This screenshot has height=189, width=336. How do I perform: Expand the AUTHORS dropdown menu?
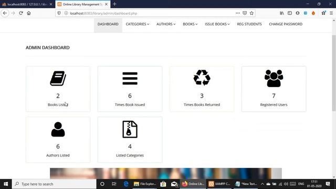coord(166,24)
